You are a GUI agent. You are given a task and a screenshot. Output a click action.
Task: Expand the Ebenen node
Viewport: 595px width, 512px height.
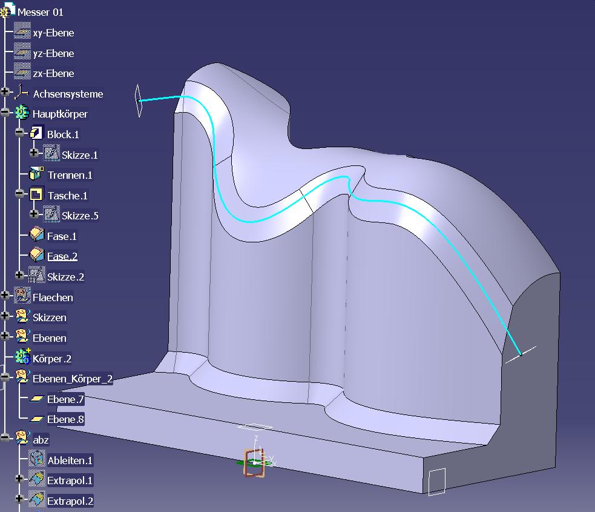(5, 336)
